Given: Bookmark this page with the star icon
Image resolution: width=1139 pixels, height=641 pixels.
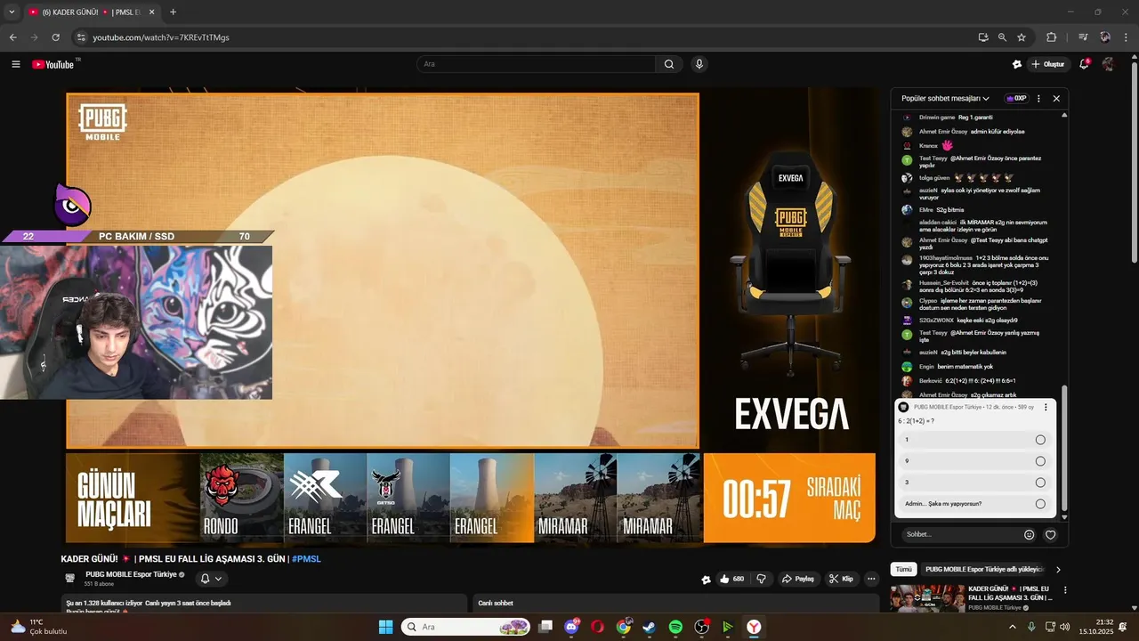Looking at the screenshot, I should coord(1022,37).
